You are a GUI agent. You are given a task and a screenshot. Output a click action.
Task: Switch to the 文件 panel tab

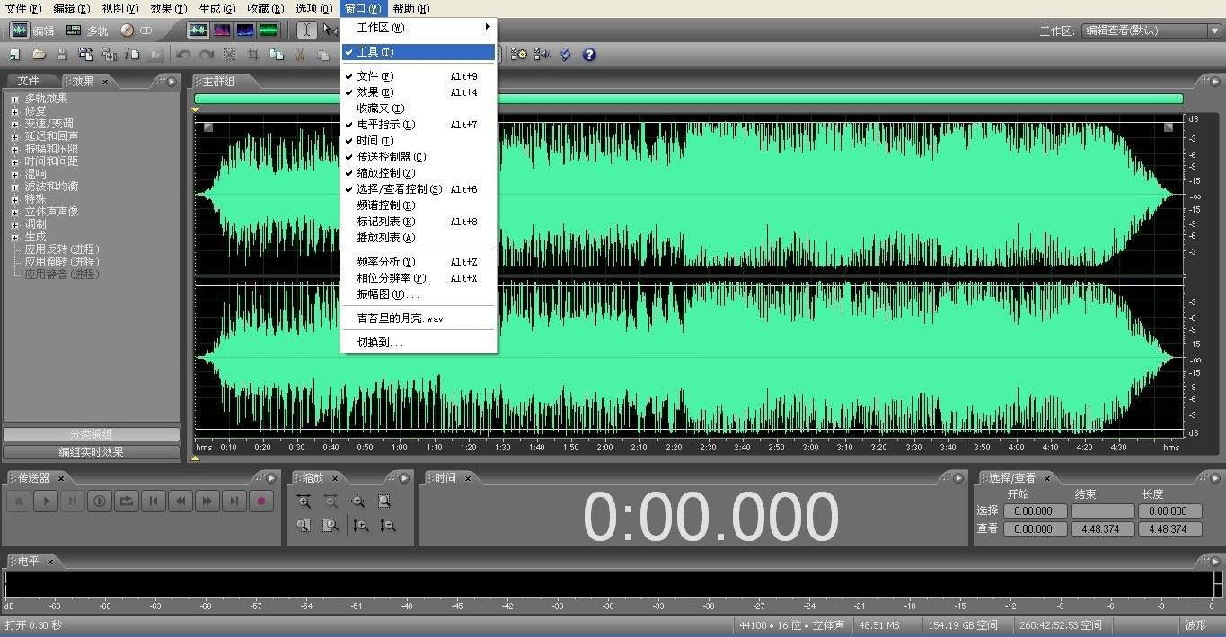coord(30,81)
